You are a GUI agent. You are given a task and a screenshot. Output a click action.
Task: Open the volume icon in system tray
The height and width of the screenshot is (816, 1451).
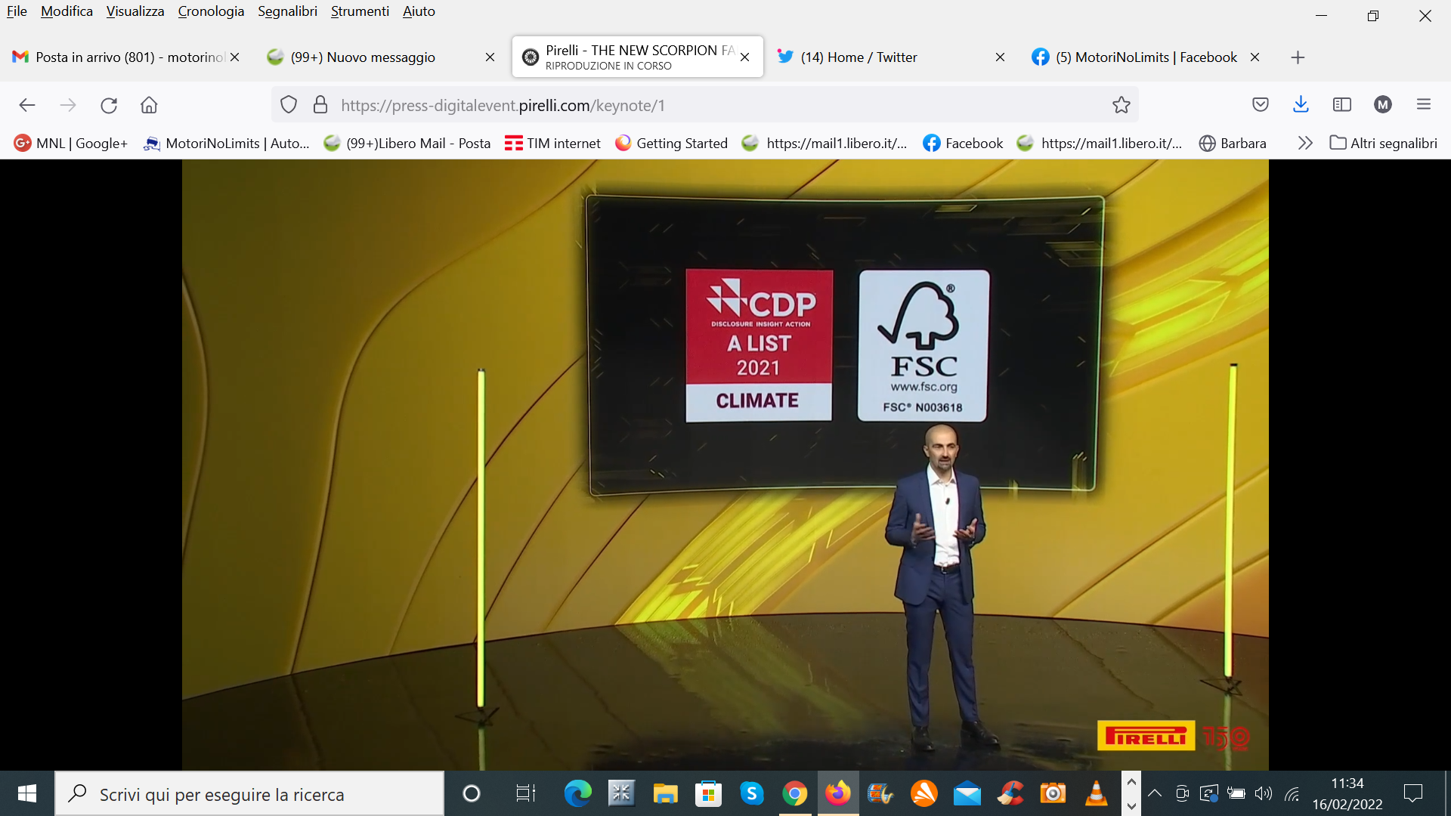1263,793
